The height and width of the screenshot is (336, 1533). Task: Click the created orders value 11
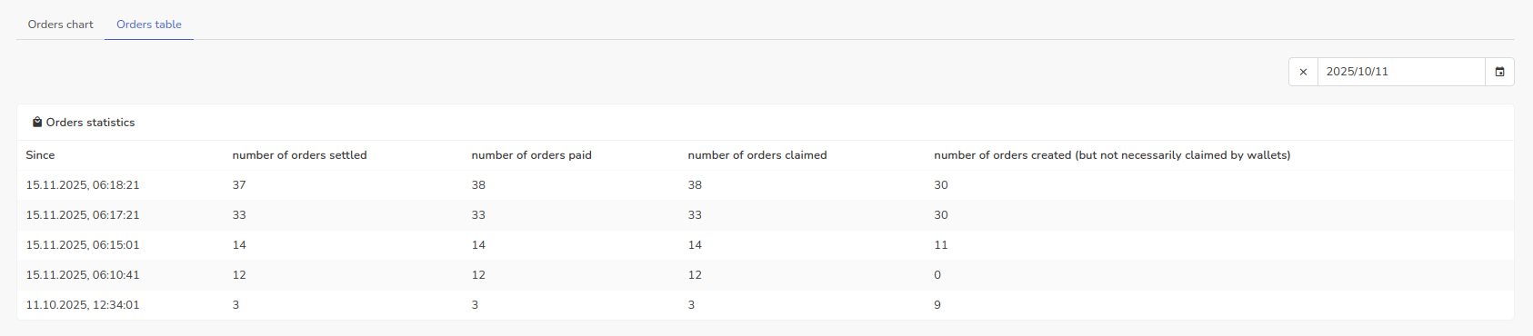pos(941,244)
